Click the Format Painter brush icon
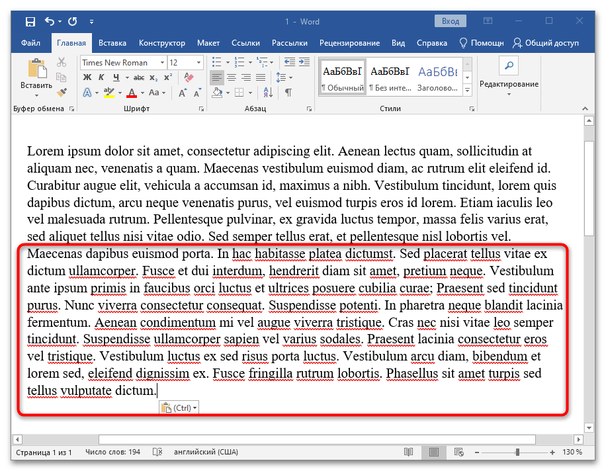Screen dimensions: 606x471 (62, 92)
